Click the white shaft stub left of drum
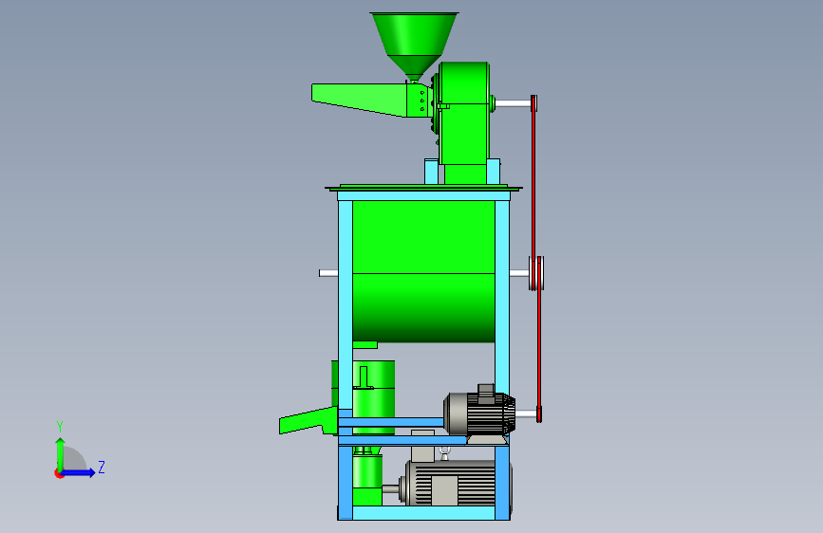 [328, 273]
